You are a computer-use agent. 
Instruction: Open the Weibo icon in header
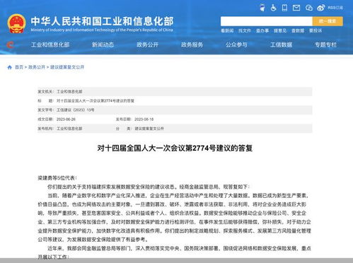point(321,8)
